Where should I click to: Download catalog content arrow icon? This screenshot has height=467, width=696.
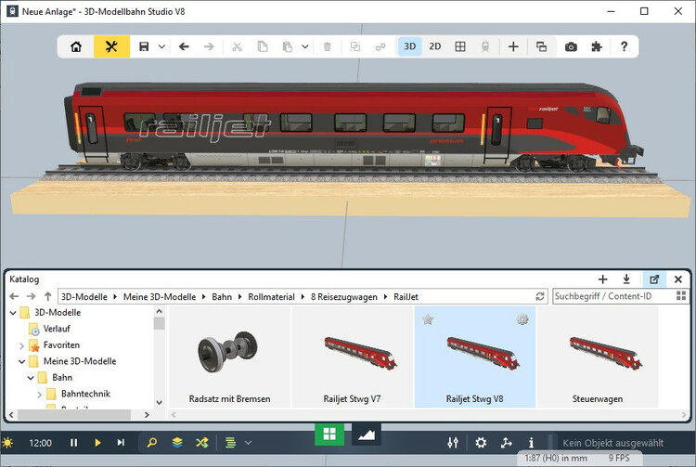(626, 279)
